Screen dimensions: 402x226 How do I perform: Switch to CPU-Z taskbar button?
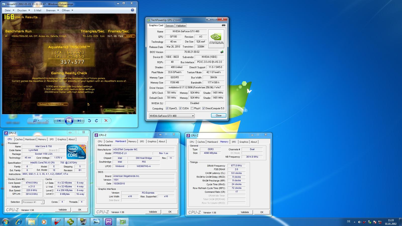(109, 222)
